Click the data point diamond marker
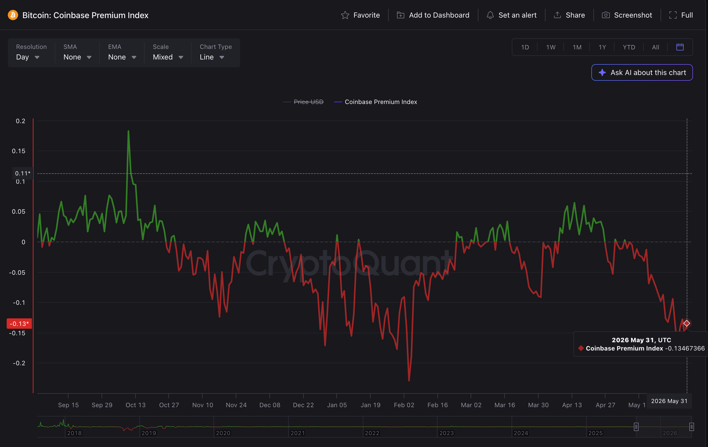708x447 pixels. pos(686,323)
